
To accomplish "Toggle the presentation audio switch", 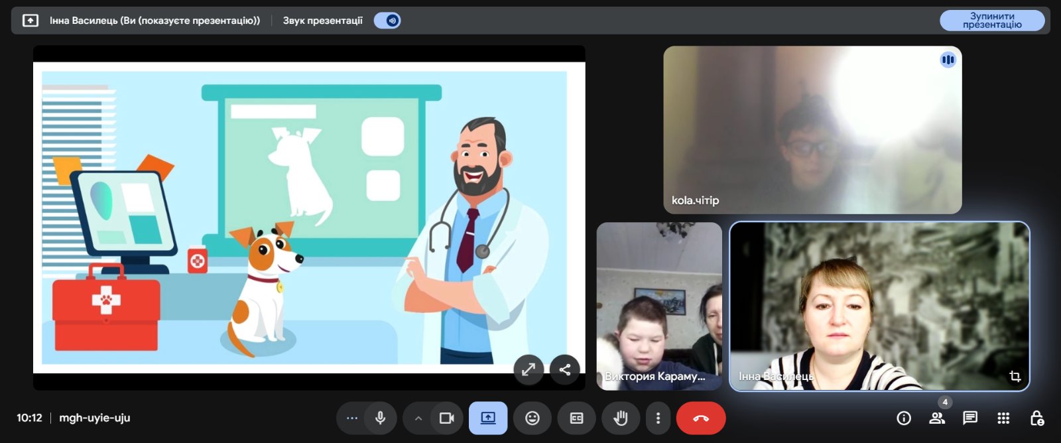I will click(x=387, y=21).
